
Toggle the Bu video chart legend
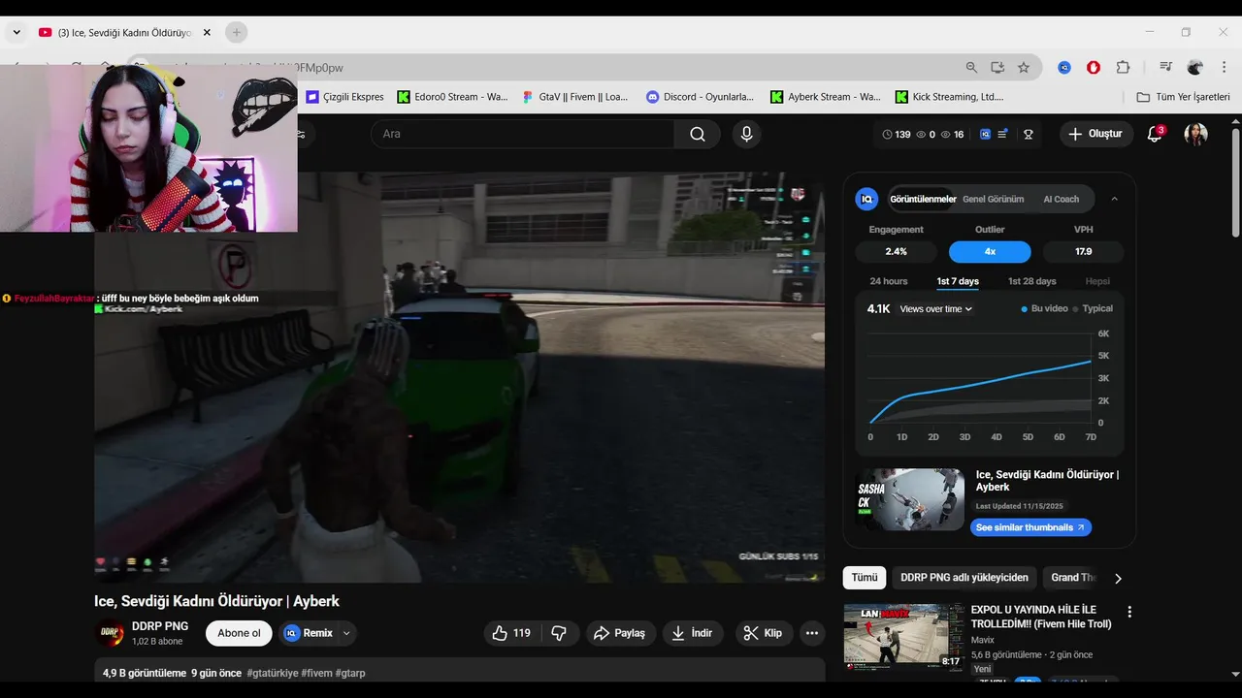click(1044, 308)
